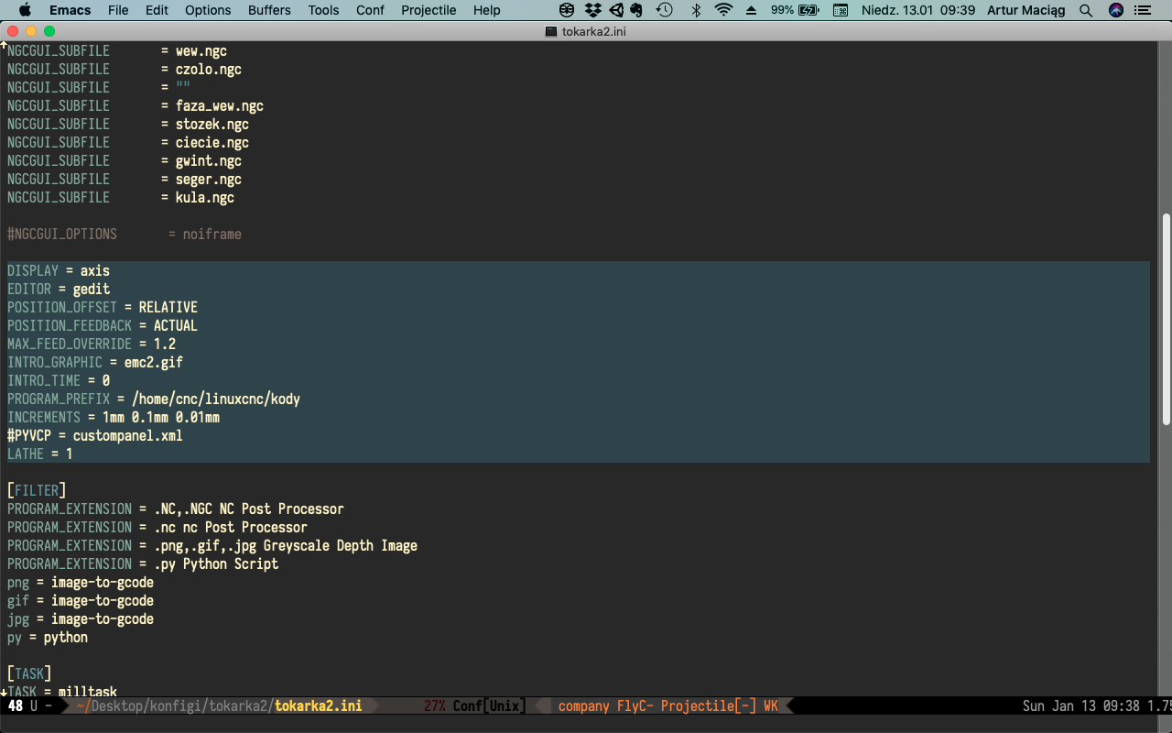Open Time Machine status icon
The height and width of the screenshot is (733, 1172).
665,10
